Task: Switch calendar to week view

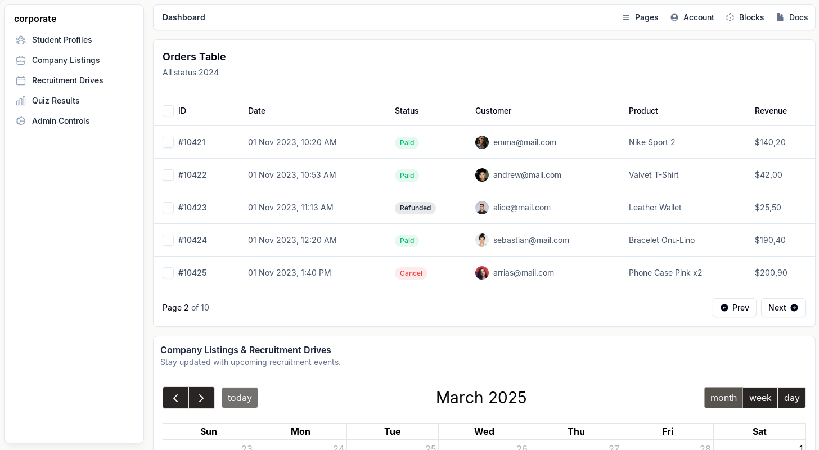Action: click(760, 398)
